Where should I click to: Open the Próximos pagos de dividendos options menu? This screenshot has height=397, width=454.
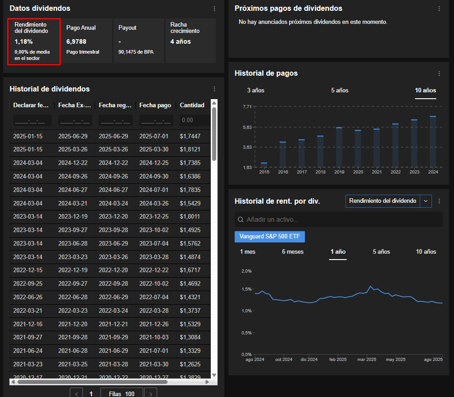pos(439,9)
